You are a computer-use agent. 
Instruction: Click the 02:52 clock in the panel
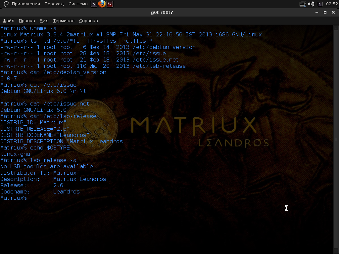tap(332, 4)
